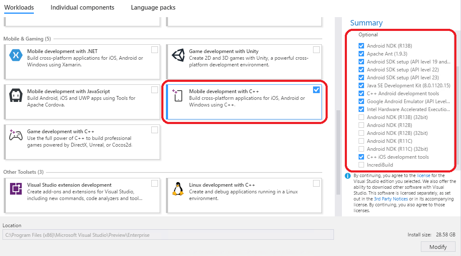Enable Android NDK (R11C) (32bit)

pyautogui.click(x=362, y=149)
